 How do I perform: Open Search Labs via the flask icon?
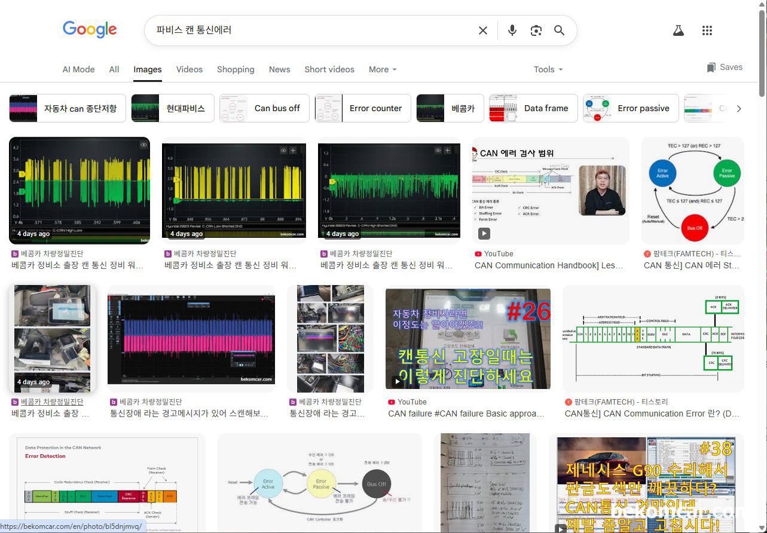coord(678,30)
